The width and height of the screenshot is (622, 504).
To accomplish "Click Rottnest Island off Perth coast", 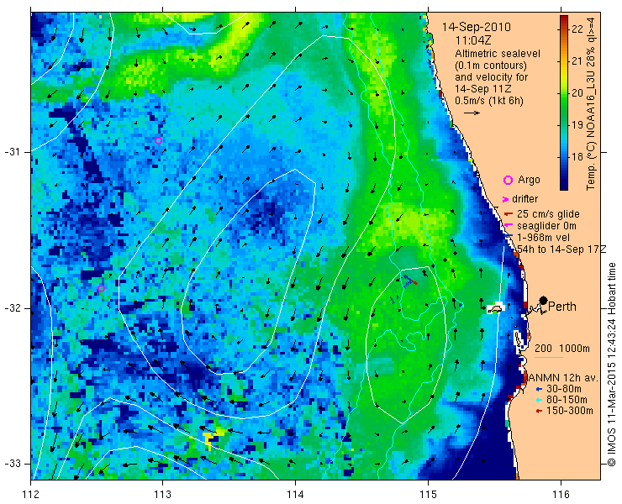I will click(495, 309).
